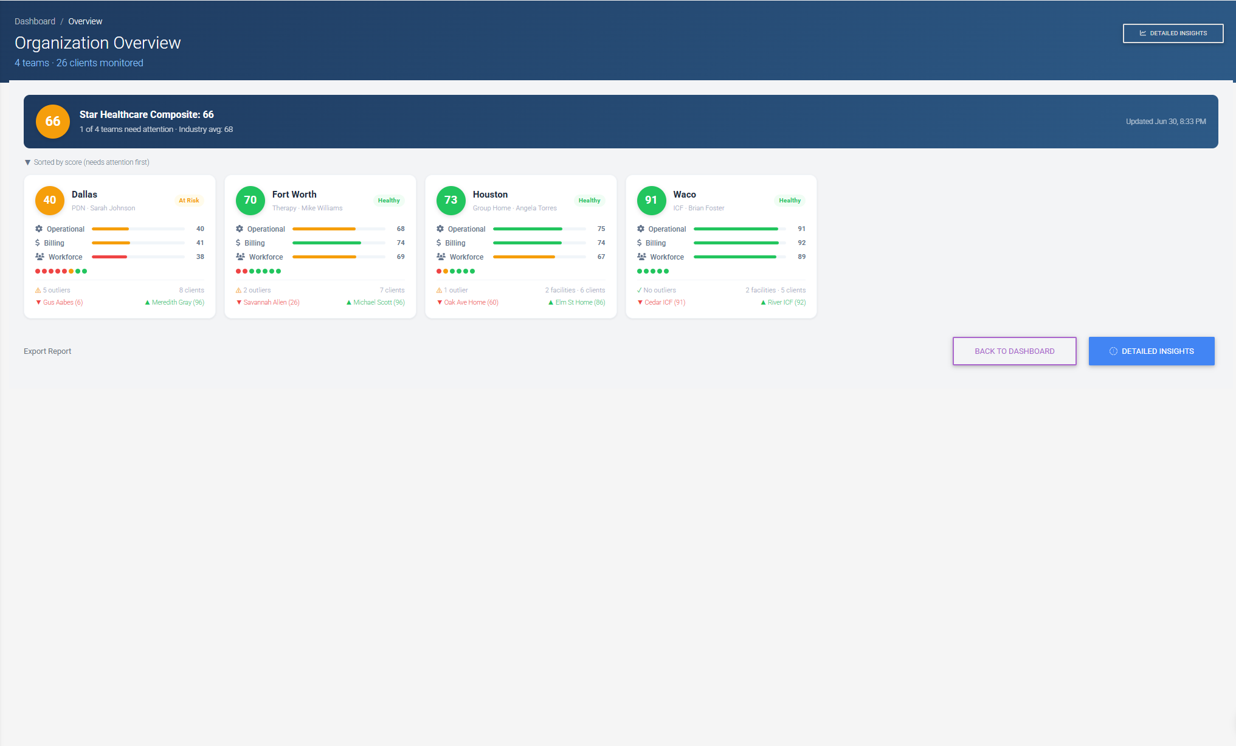Click the Dallas At Risk status tag
The height and width of the screenshot is (746, 1236).
(189, 201)
